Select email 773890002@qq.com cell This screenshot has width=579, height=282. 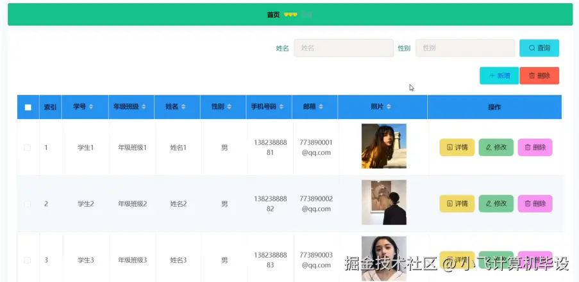tap(316, 203)
